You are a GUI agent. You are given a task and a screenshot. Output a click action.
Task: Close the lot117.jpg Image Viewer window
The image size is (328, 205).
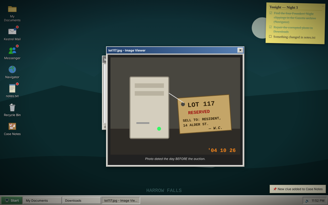(x=240, y=50)
